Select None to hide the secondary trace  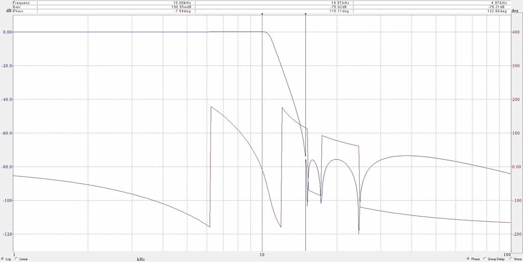(511, 258)
